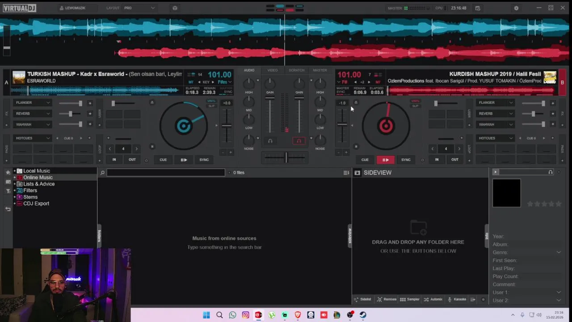Open Lists & Advice folder
Viewport: 572px width, 322px height.
pos(39,184)
